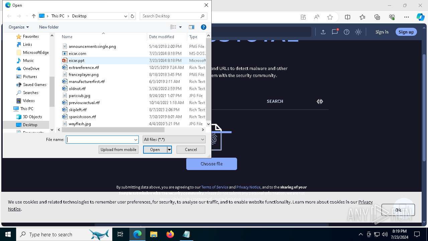
Task: Open Videos in the navigation pane
Action: tap(29, 101)
